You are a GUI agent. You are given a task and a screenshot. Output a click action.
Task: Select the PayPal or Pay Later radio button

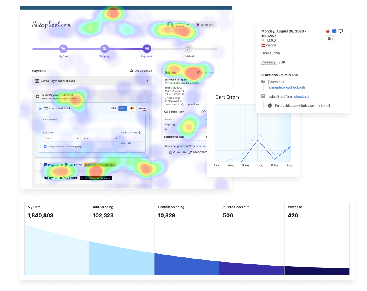40,165
